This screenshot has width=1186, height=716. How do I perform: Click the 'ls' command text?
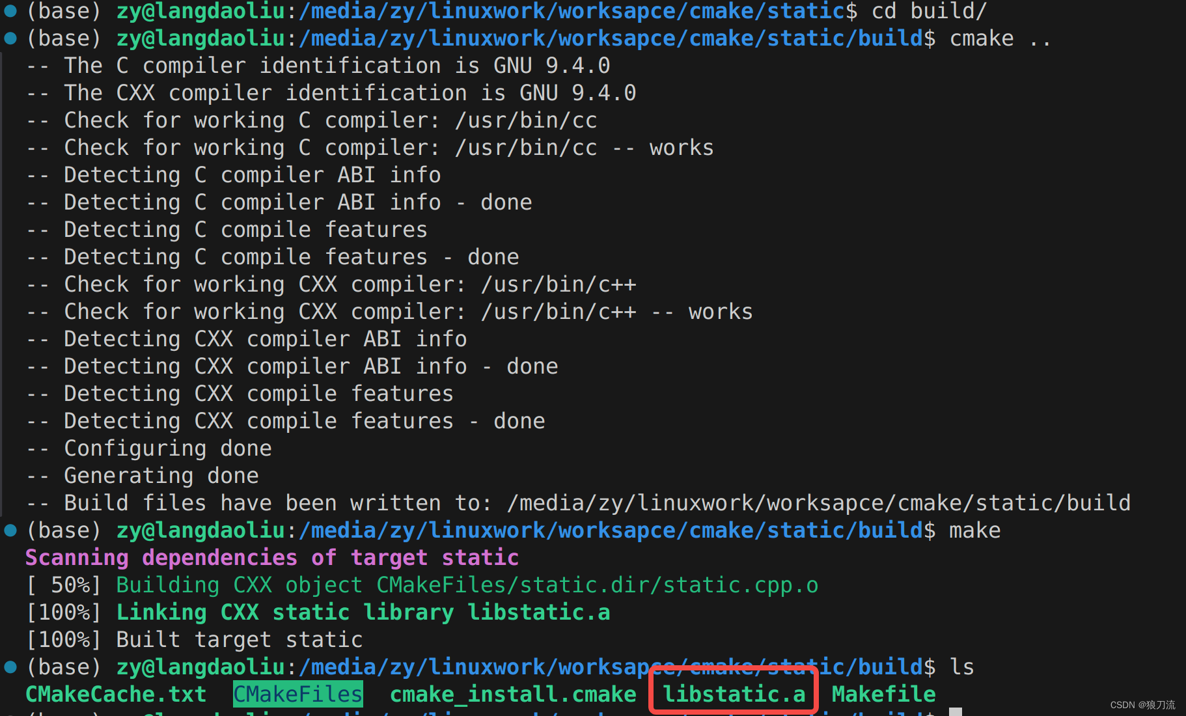(962, 667)
